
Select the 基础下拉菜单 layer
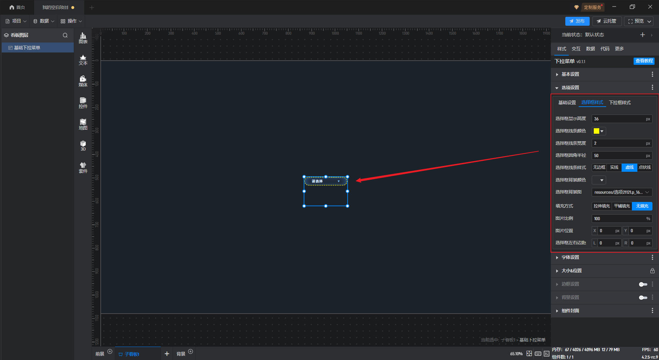coord(38,48)
